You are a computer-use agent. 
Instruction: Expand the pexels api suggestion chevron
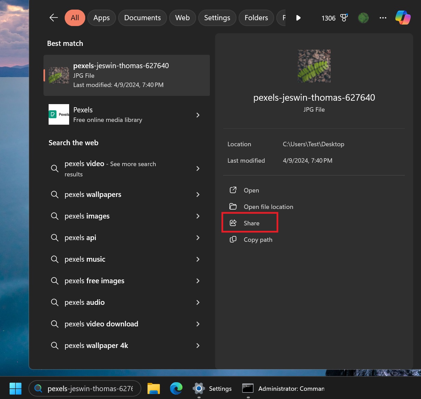198,238
